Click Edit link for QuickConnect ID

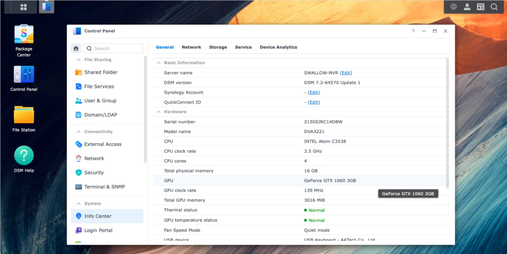tap(313, 102)
